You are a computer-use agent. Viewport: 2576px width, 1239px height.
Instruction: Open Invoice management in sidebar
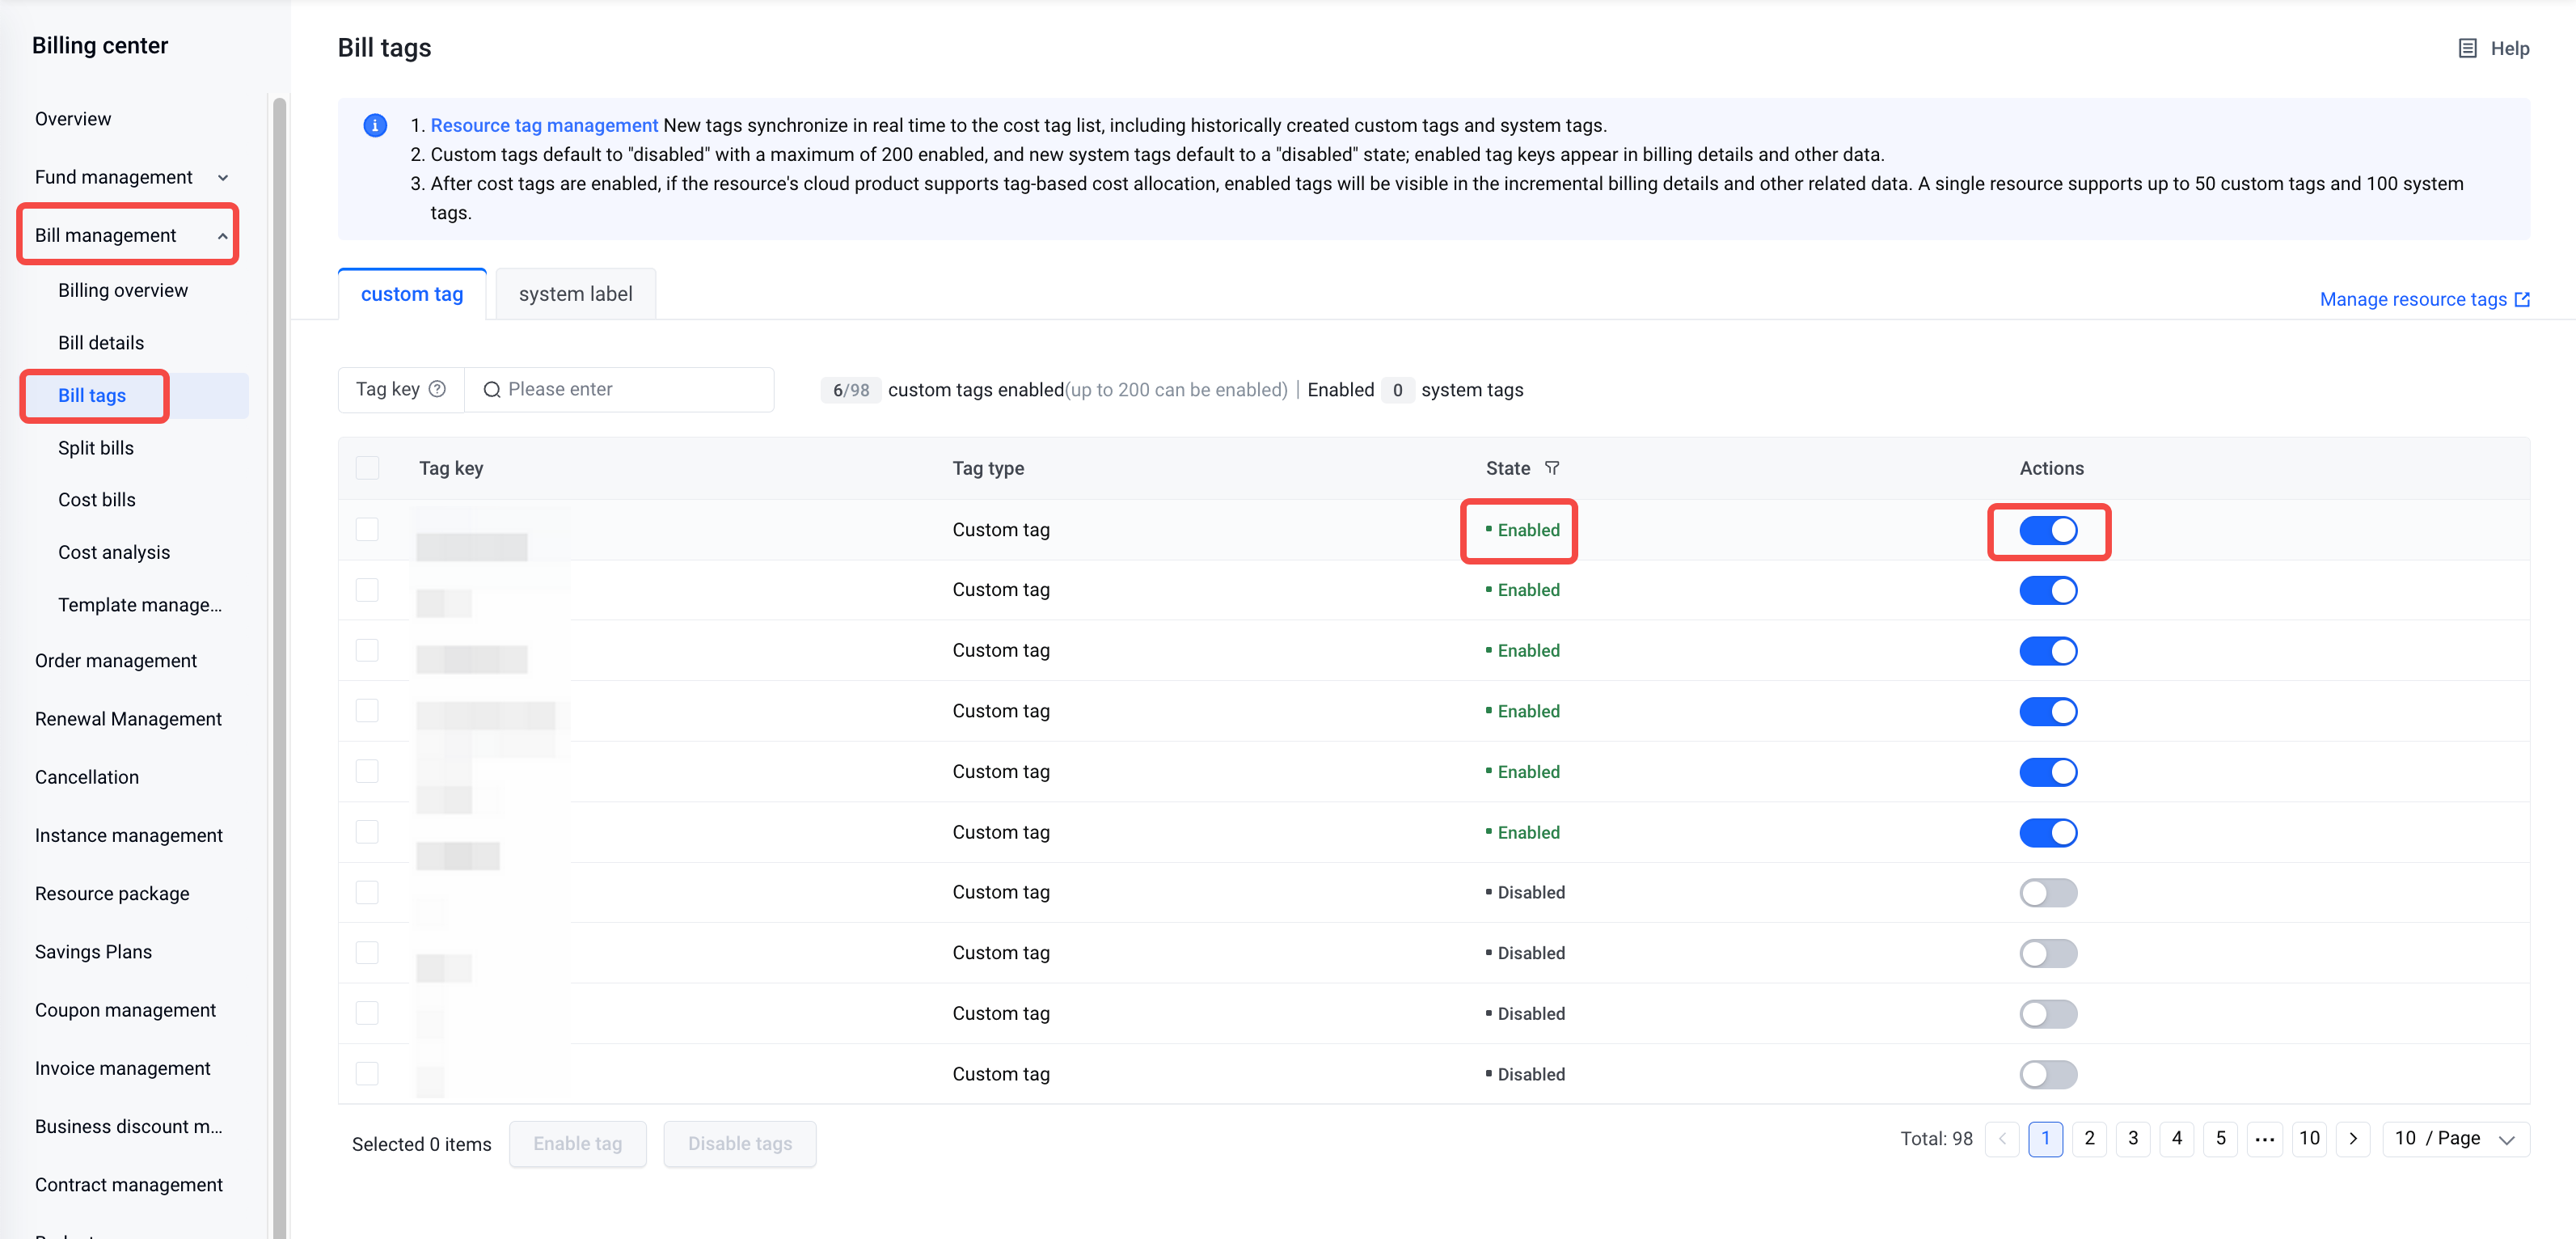point(123,1069)
